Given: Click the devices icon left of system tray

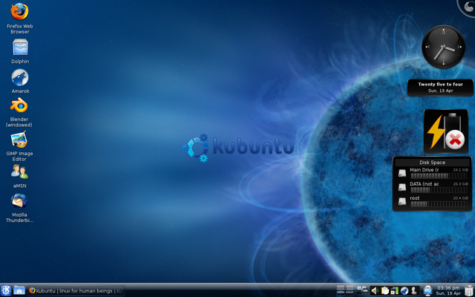Looking at the screenshot, I should [362, 290].
